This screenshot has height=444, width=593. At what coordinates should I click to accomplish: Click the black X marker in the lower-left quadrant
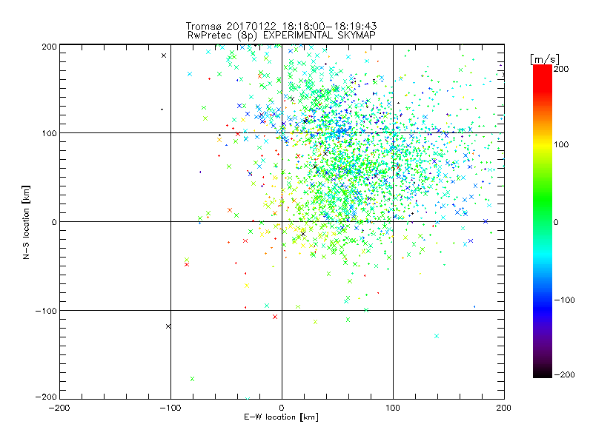coord(168,326)
